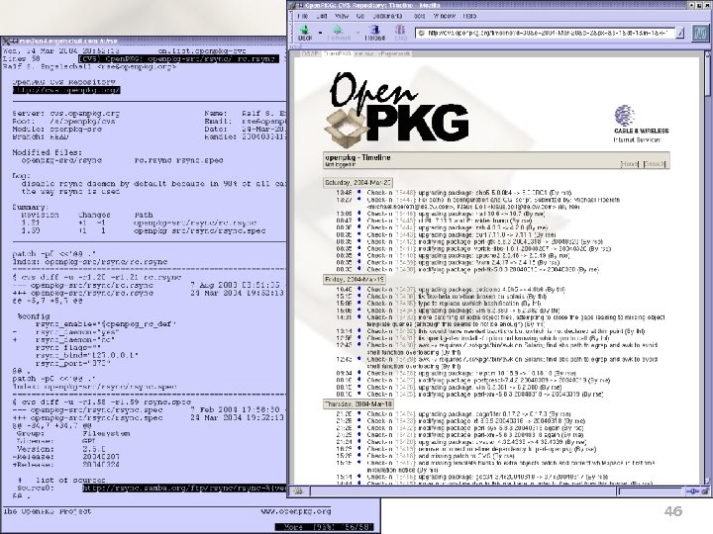
Task: Click the OpenPKG logo on the web page
Action: (x=396, y=111)
